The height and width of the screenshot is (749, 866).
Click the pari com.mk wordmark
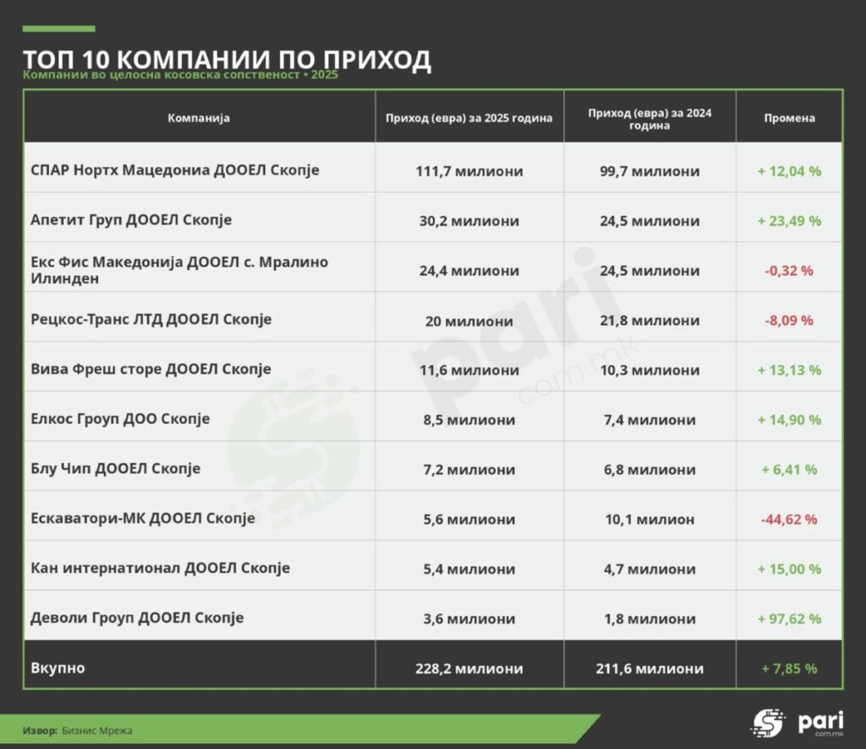pyautogui.click(x=820, y=723)
